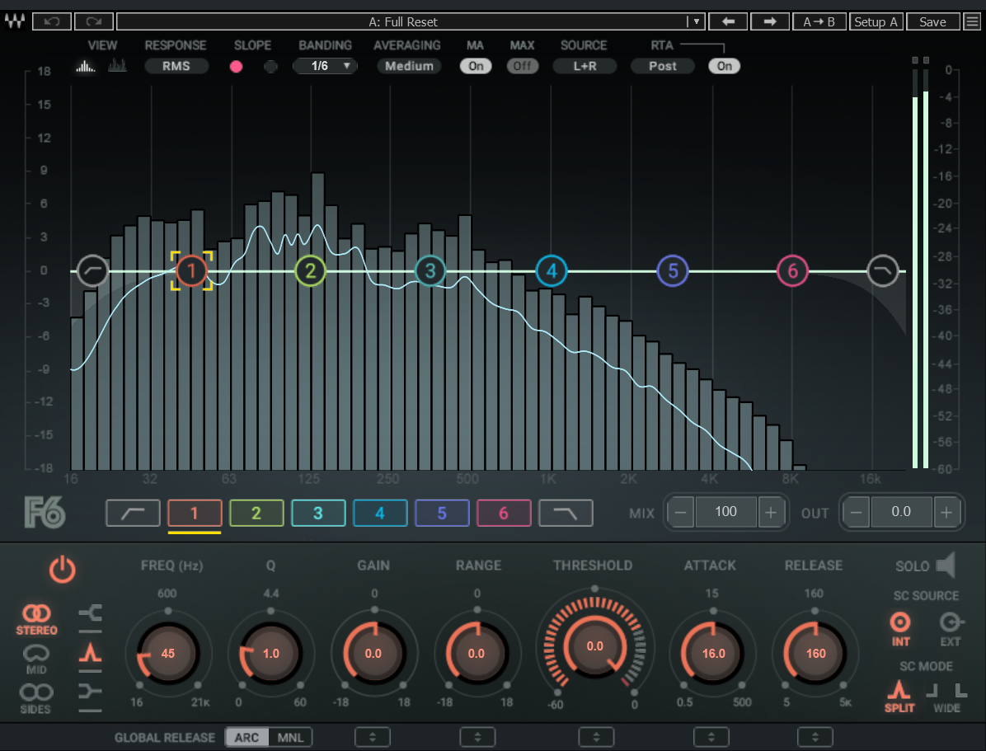Image resolution: width=986 pixels, height=751 pixels.
Task: Change Medium averaging setting
Action: click(x=410, y=66)
